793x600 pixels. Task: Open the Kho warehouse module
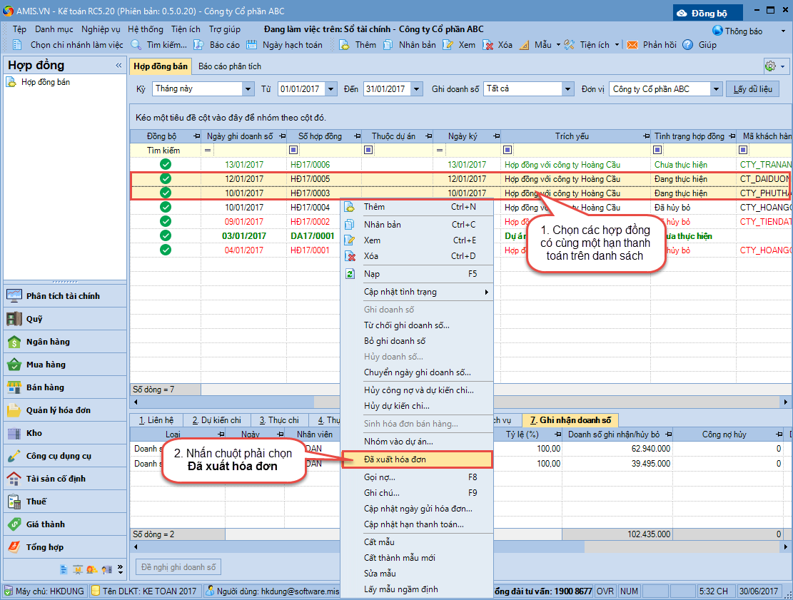(34, 433)
